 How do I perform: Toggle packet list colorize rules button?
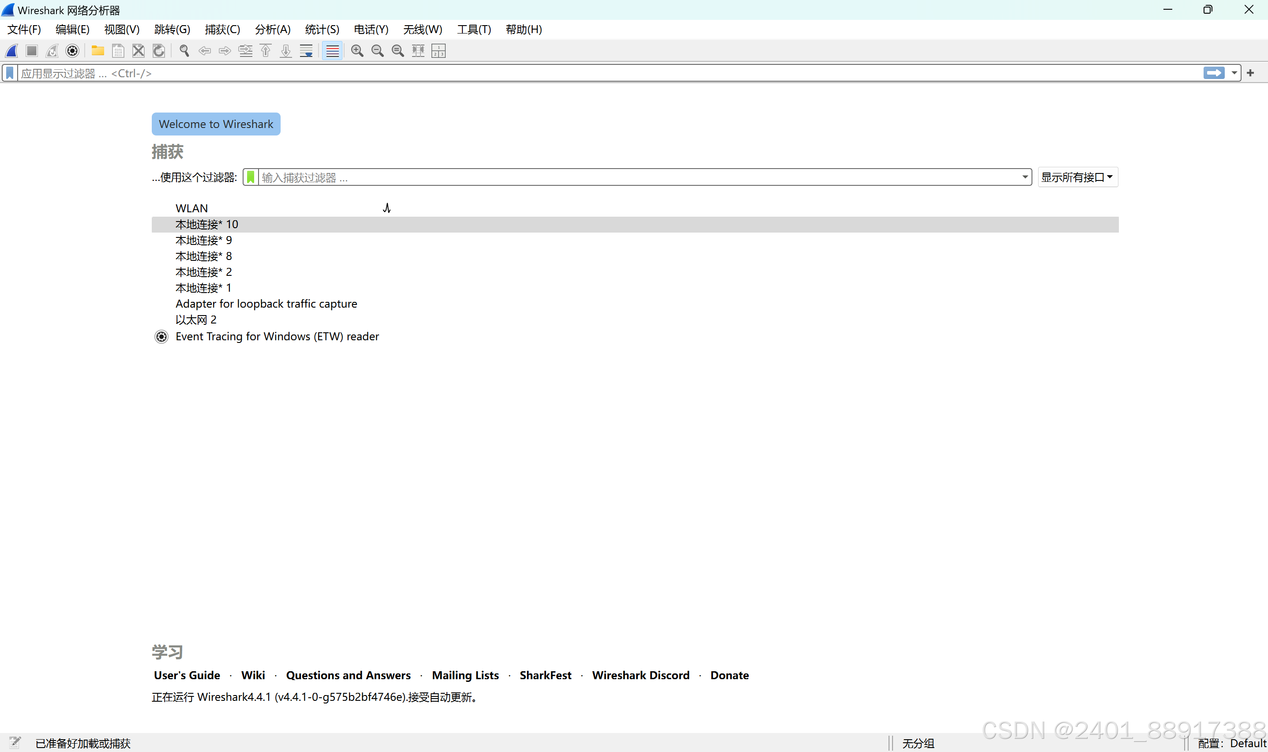(x=332, y=51)
